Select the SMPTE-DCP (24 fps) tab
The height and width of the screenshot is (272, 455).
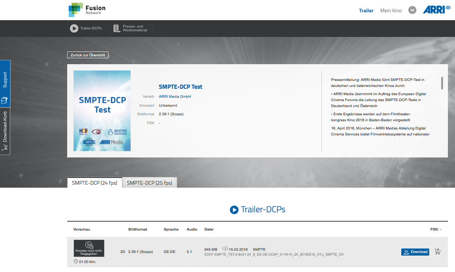click(x=94, y=183)
